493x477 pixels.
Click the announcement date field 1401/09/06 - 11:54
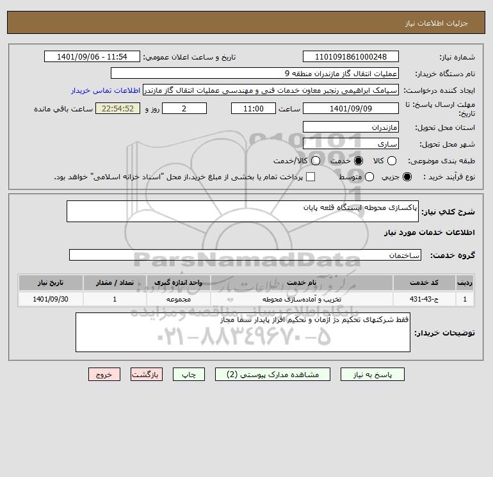tap(92, 56)
